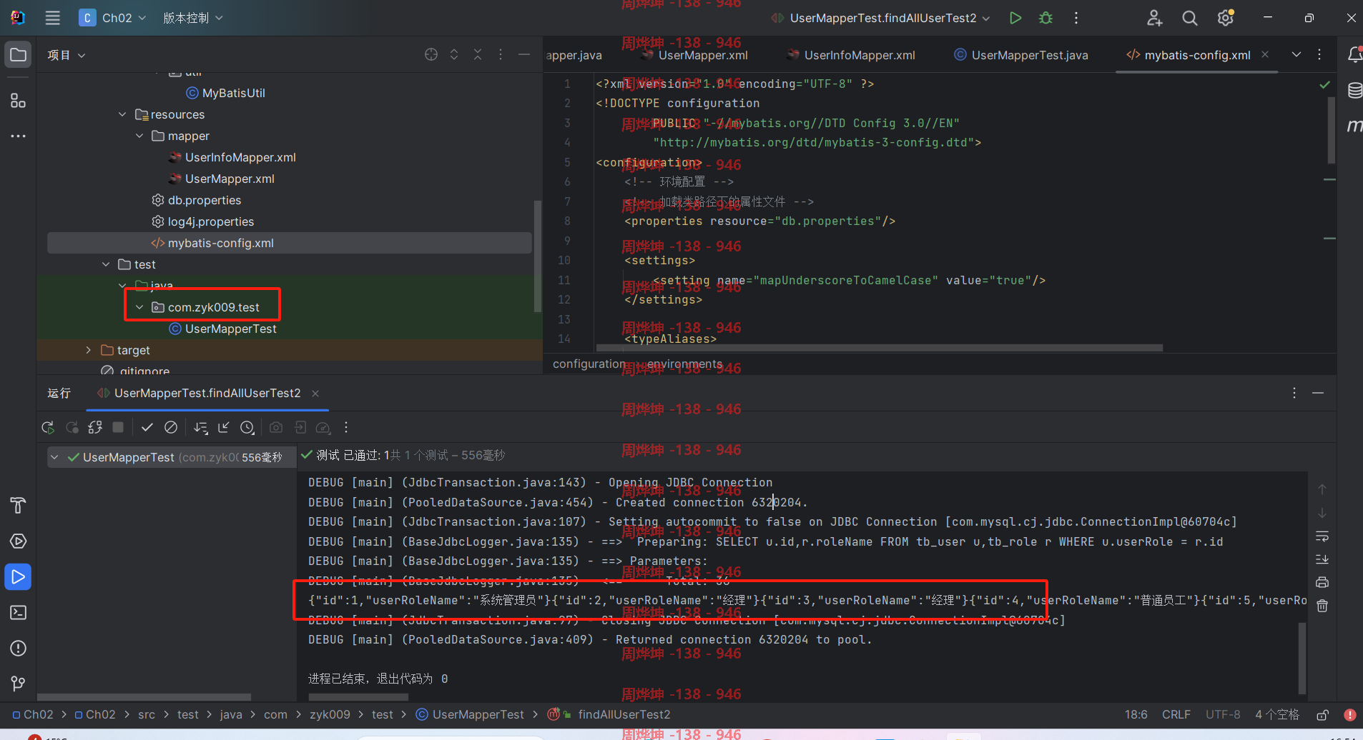Image resolution: width=1363 pixels, height=740 pixels.
Task: Open test history clock icon
Action: tap(247, 427)
